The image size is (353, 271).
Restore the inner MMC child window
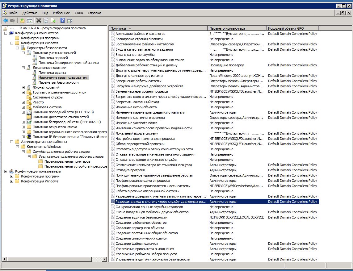(343, 13)
